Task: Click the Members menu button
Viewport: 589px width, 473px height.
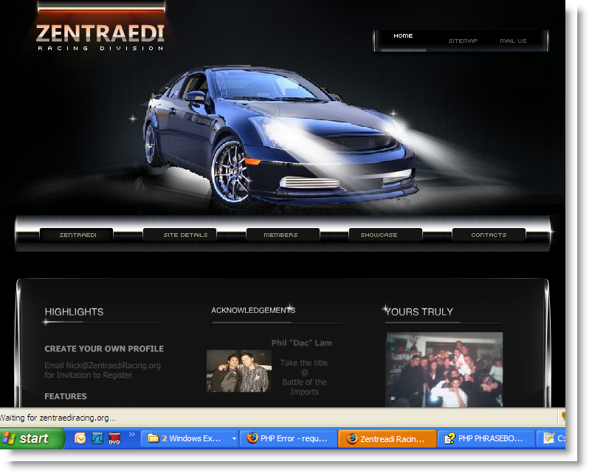Action: pyautogui.click(x=281, y=235)
